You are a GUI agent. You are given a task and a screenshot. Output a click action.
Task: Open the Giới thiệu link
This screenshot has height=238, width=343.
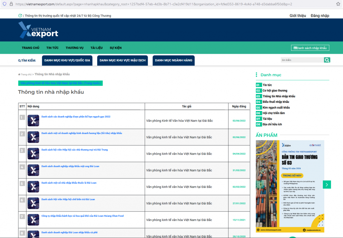(297, 16)
